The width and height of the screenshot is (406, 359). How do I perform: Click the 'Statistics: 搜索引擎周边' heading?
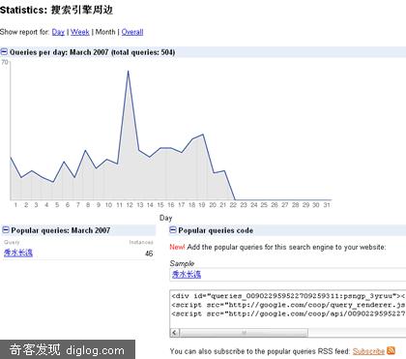pyautogui.click(x=56, y=10)
